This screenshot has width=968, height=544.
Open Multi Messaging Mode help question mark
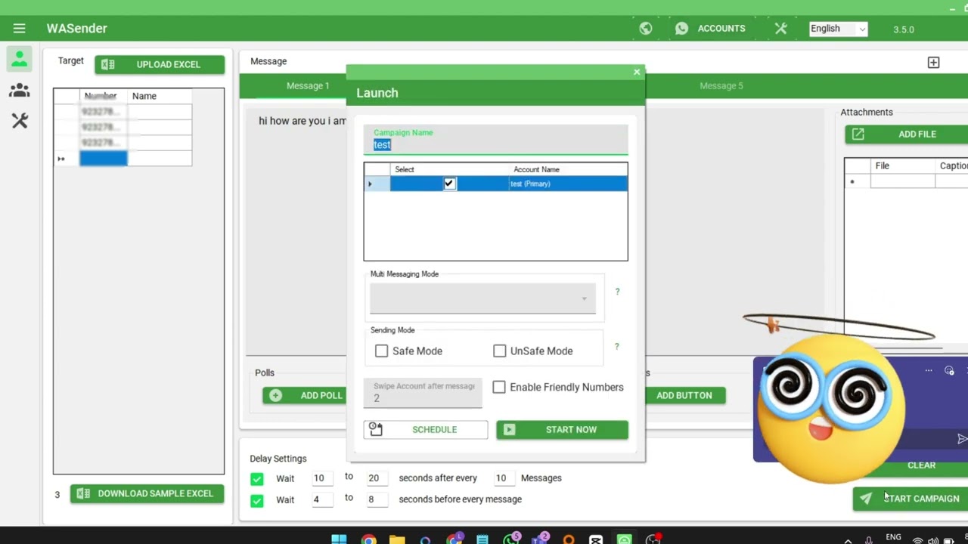pos(617,292)
